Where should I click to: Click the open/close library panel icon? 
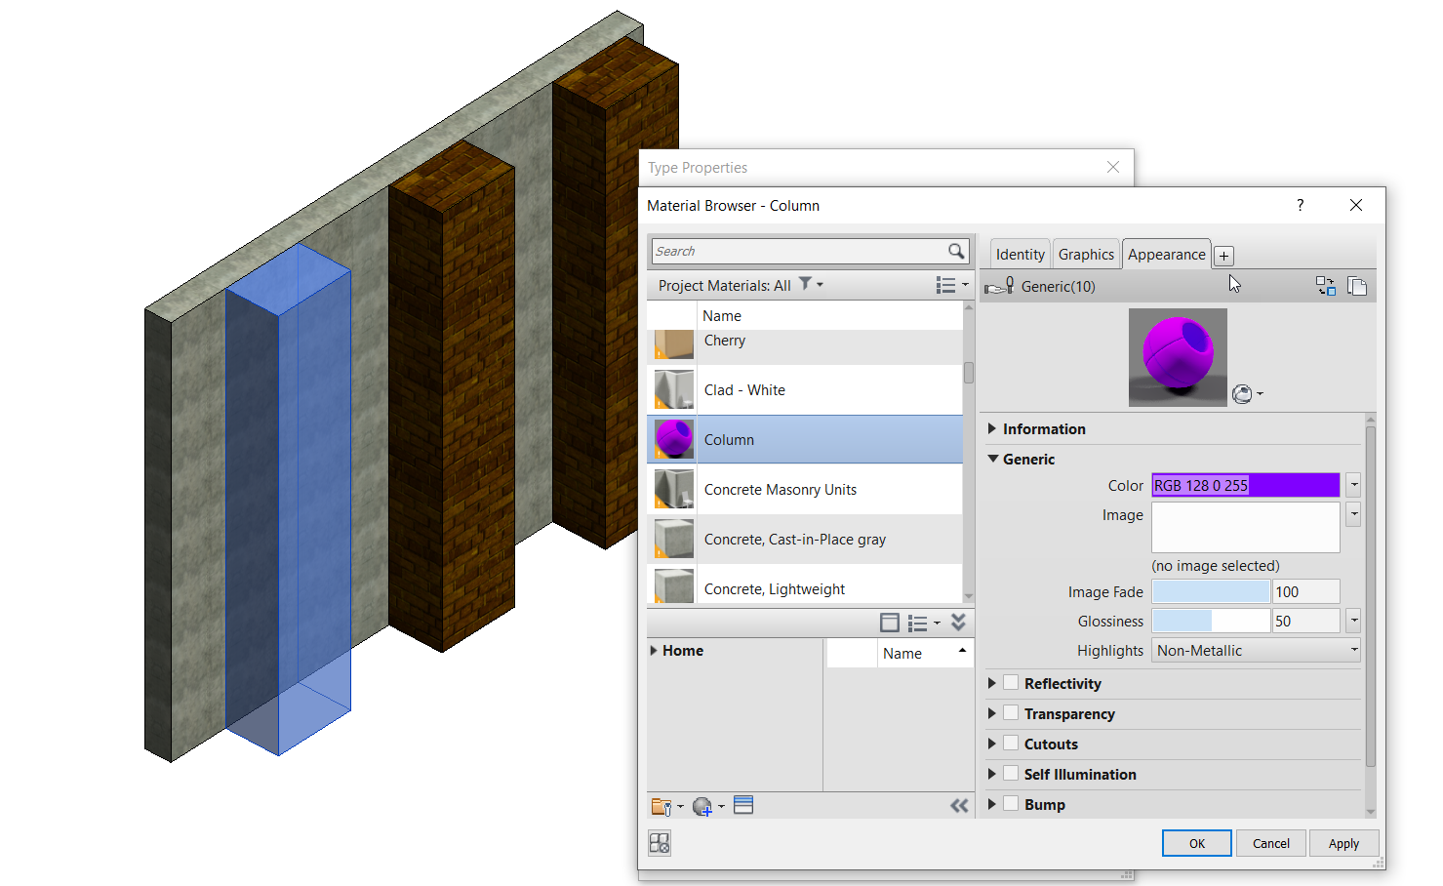[959, 805]
